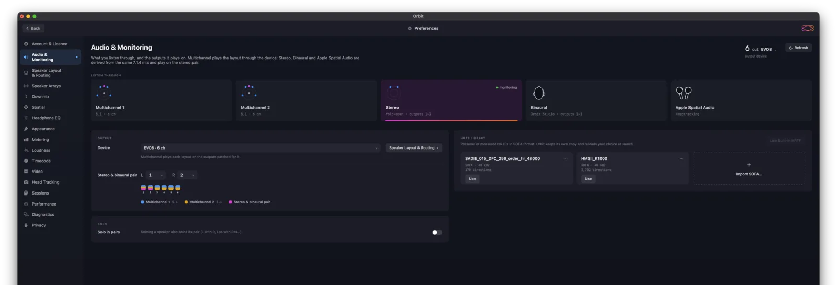Screen dimensions: 837x285
Task: Click the Head Tracking camera icon
Action: click(26, 182)
